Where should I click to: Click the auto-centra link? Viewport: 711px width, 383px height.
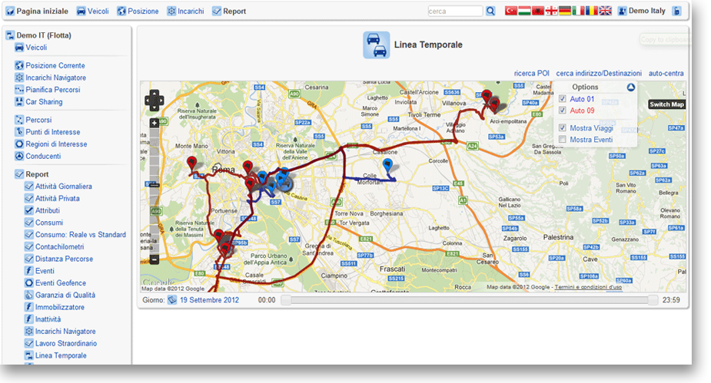click(666, 74)
